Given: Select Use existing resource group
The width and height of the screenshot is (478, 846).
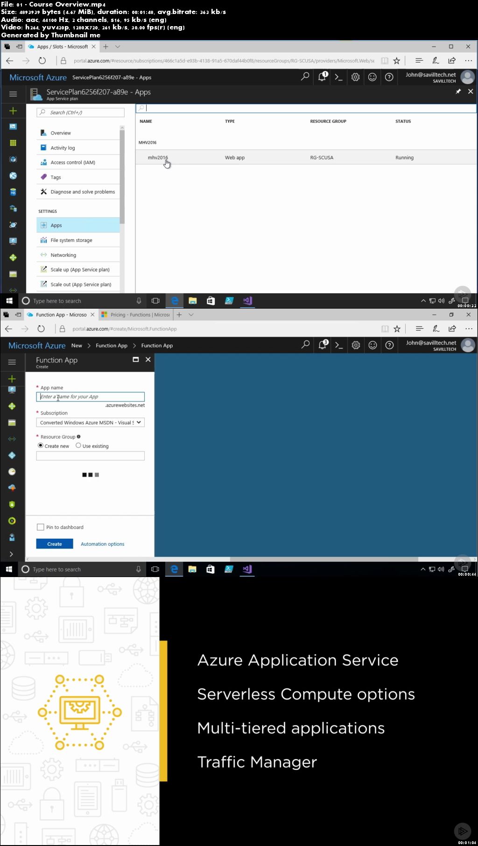Looking at the screenshot, I should (x=78, y=445).
